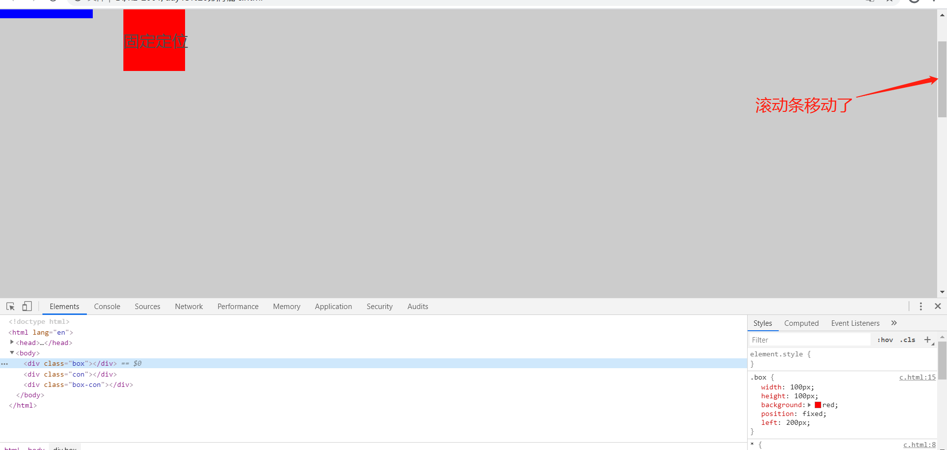Expand the background shorthand triangle
The height and width of the screenshot is (450, 947).
(x=809, y=405)
